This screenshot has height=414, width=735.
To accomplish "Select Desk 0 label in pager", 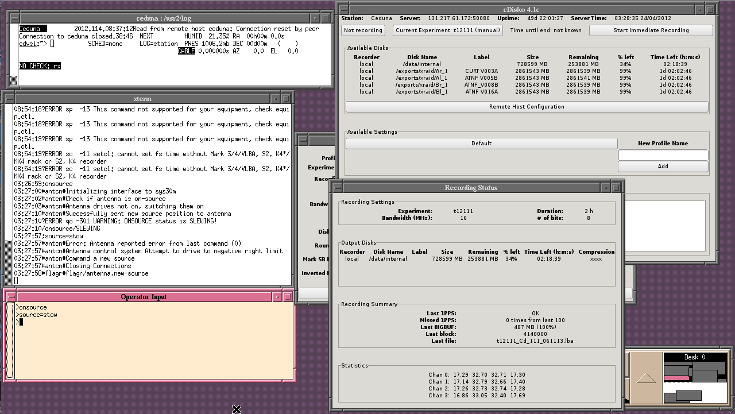I will (695, 357).
